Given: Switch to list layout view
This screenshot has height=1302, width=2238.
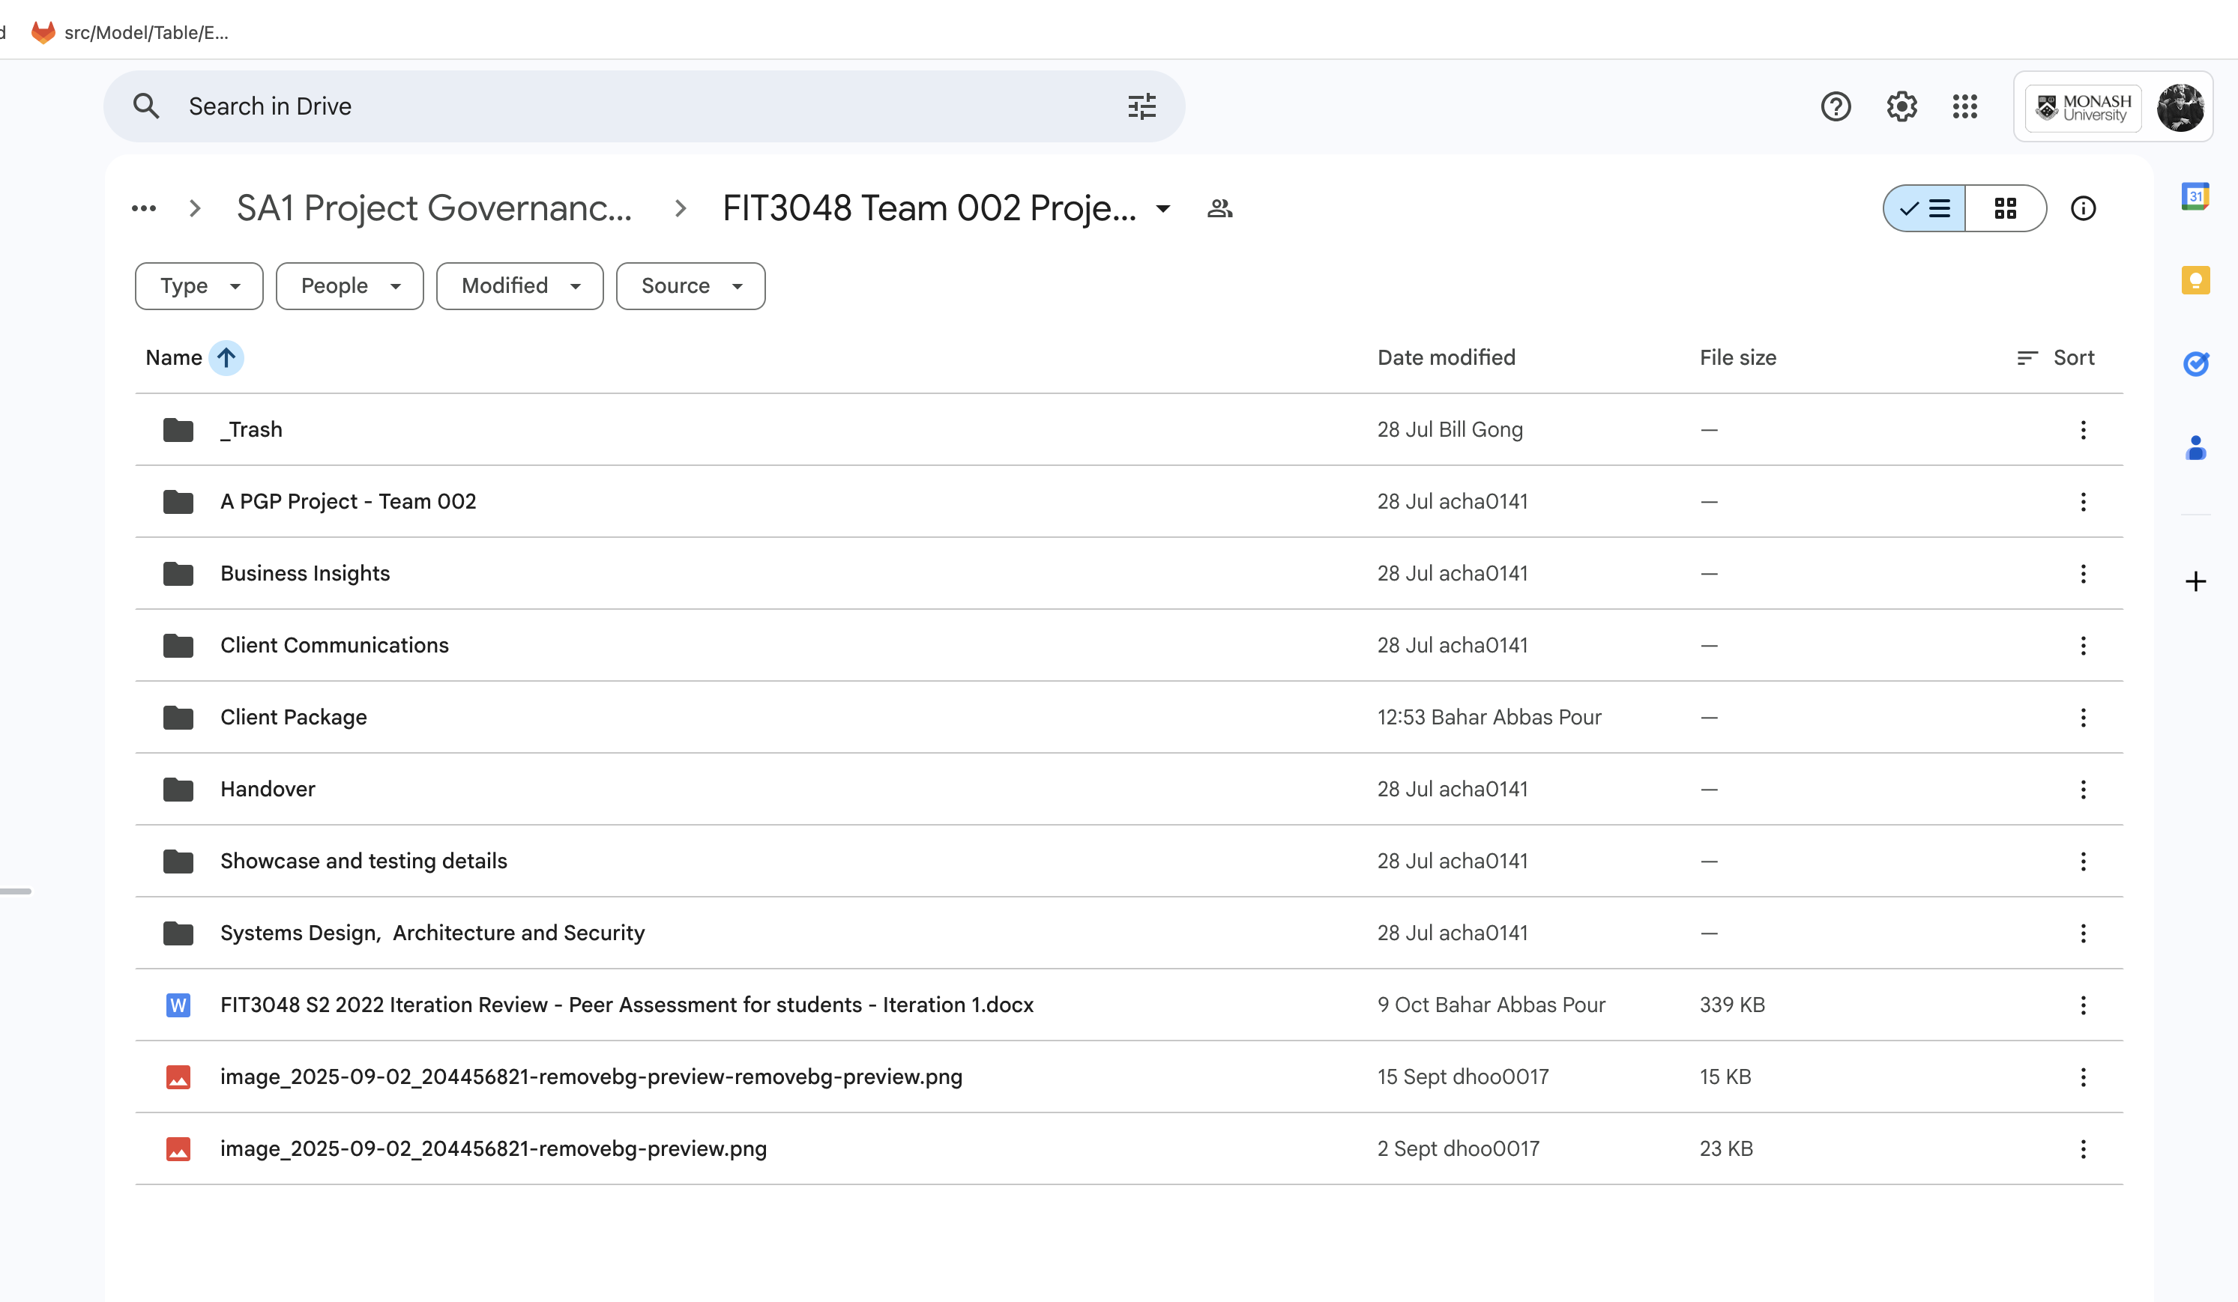Looking at the screenshot, I should [x=1925, y=208].
